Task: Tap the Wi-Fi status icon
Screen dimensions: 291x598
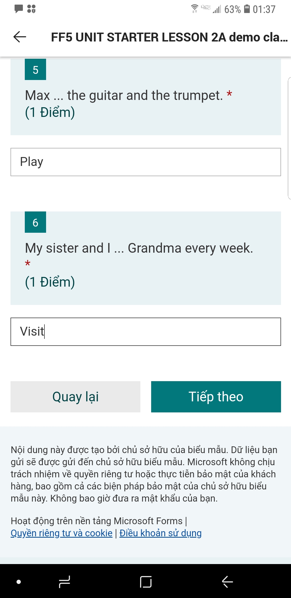Action: [x=194, y=9]
